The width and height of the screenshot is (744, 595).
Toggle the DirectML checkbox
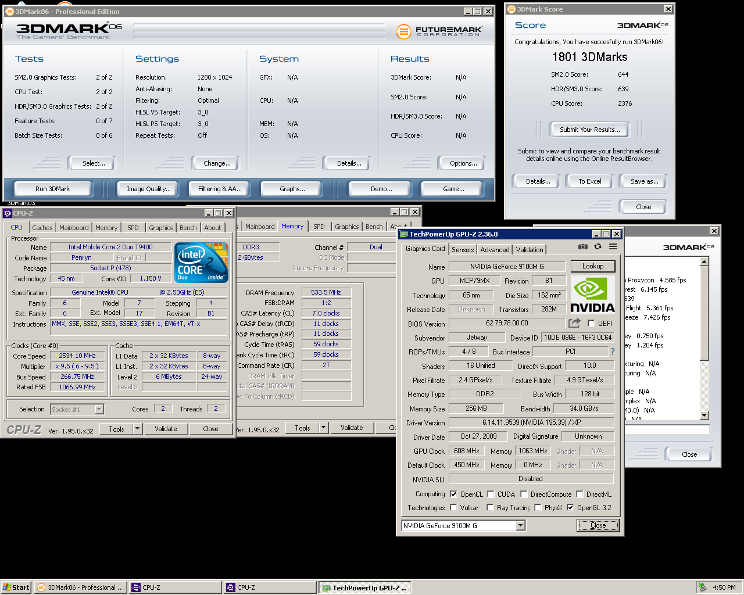tap(580, 494)
